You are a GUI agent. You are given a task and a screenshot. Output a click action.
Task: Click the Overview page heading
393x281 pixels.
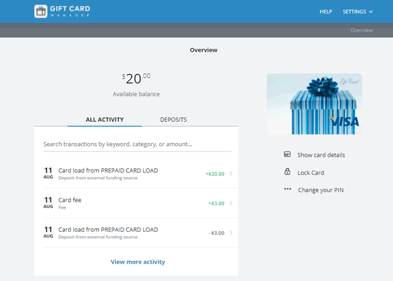tap(203, 50)
